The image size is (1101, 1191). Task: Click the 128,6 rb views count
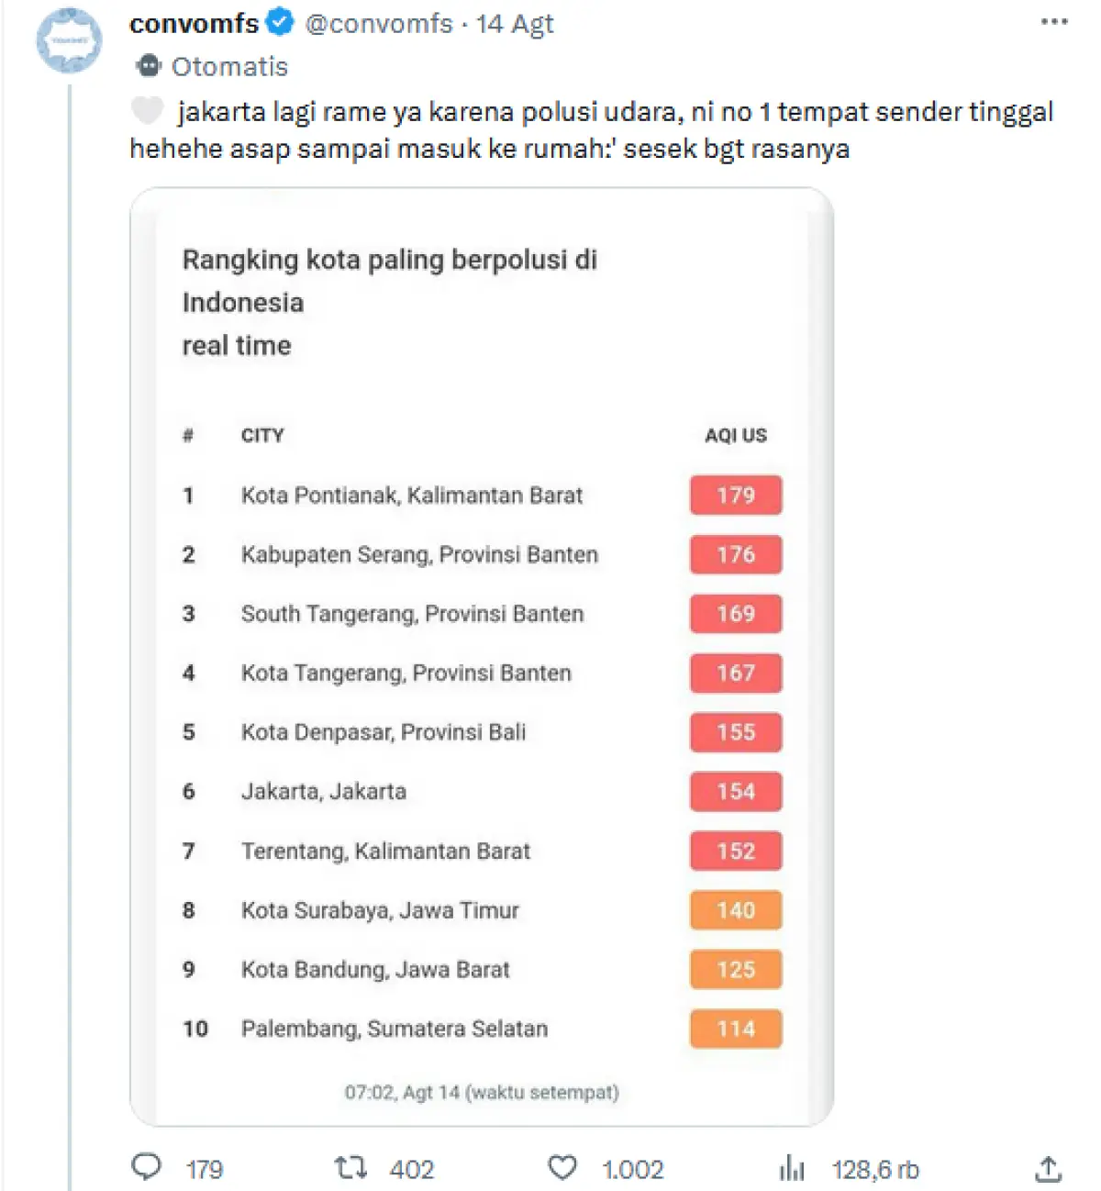pos(874,1168)
